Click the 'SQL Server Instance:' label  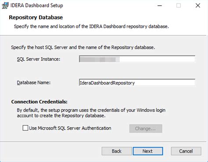(39, 59)
